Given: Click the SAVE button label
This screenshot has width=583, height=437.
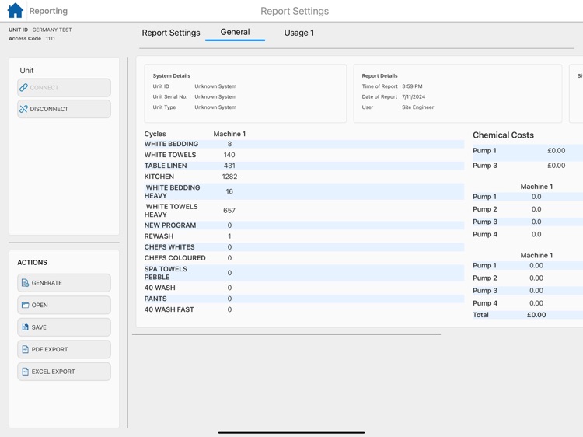Looking at the screenshot, I should 39,327.
